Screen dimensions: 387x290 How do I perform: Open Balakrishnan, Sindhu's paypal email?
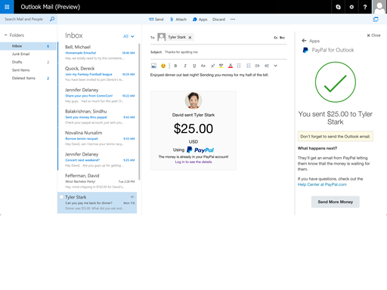(x=98, y=116)
